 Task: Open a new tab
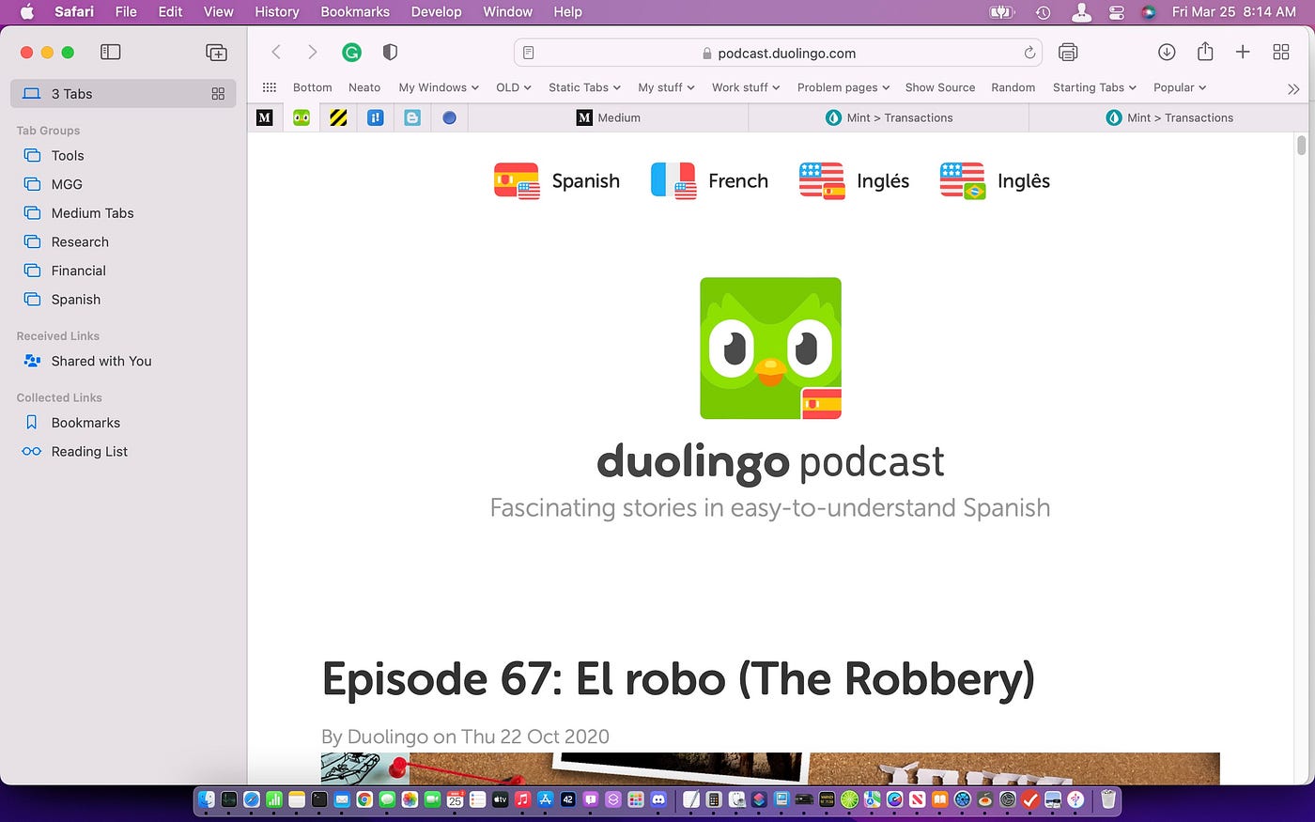[1243, 53]
